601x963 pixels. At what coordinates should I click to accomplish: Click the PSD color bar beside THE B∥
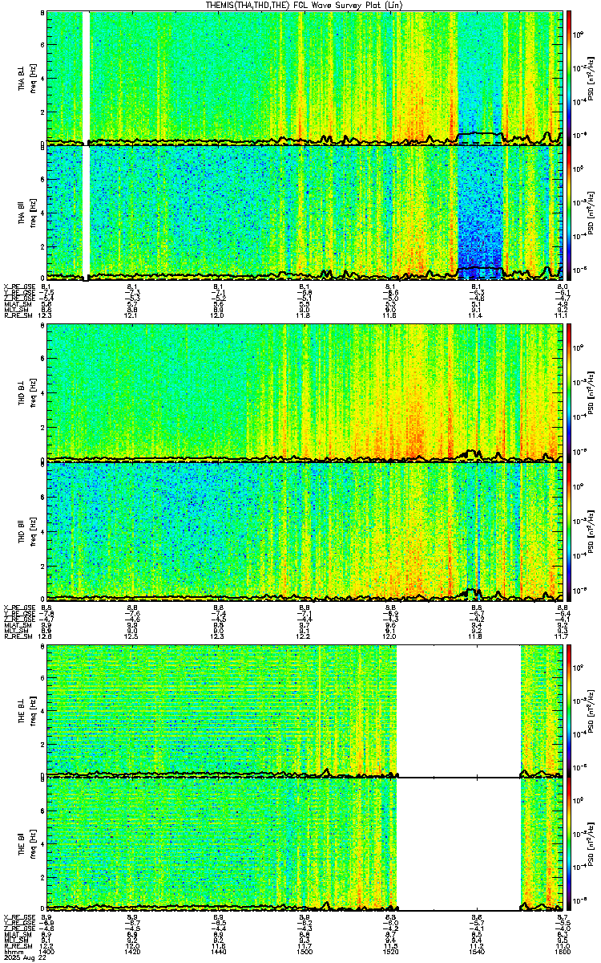(x=570, y=844)
